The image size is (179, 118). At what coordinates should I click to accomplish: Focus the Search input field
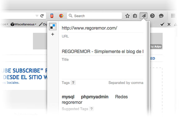point(94,16)
